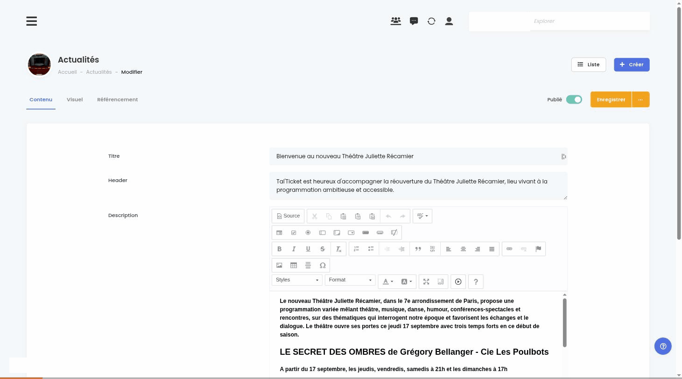
Task: Open the text color picker
Action: click(388, 281)
